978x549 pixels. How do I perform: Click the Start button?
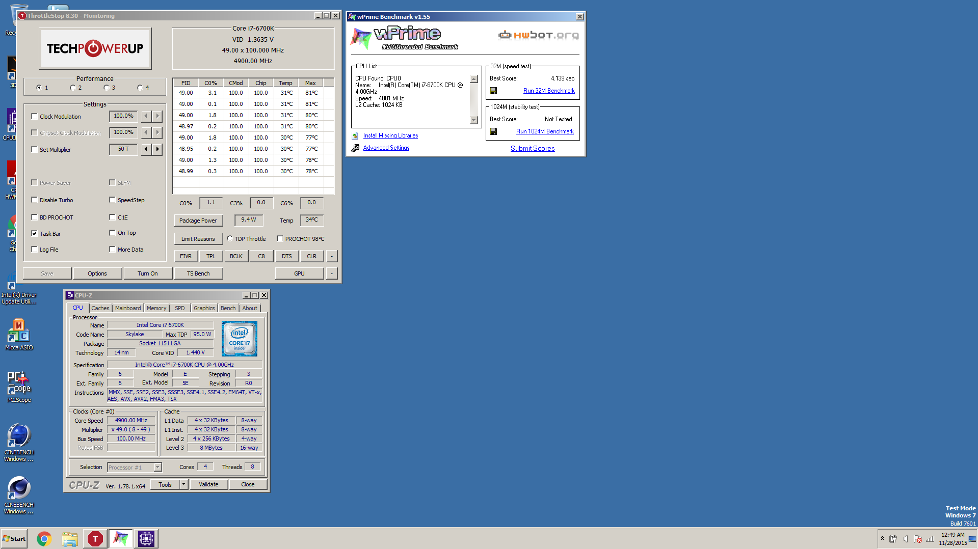(14, 539)
